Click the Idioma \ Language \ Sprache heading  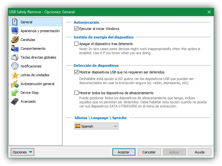click(100, 118)
